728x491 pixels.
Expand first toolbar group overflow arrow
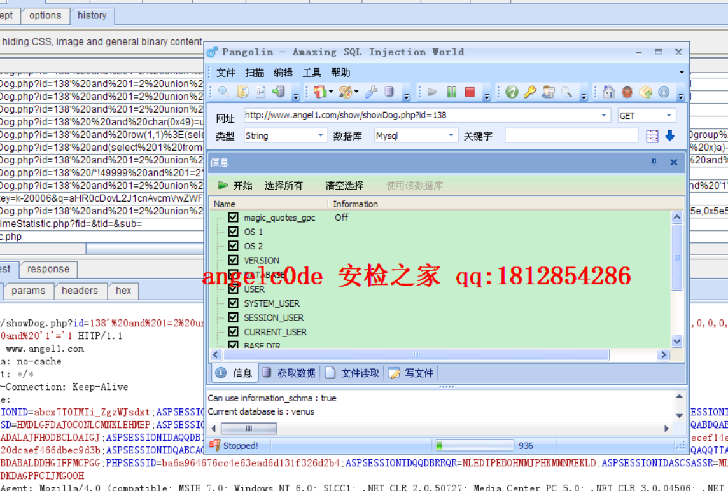(x=296, y=97)
